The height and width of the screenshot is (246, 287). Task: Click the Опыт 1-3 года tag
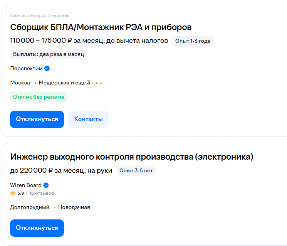point(193,41)
